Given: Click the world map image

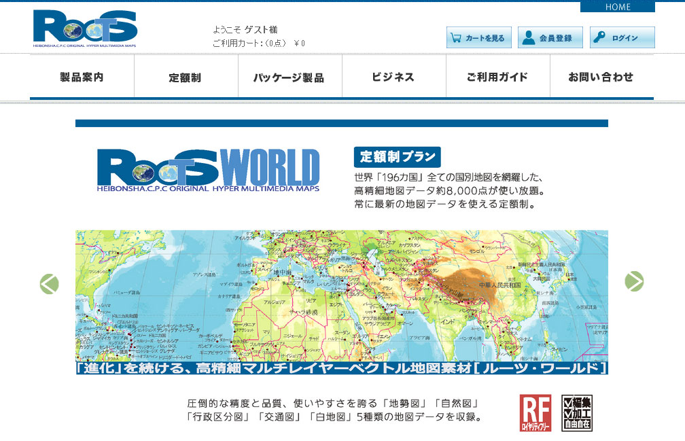Looking at the screenshot, I should click(342, 296).
